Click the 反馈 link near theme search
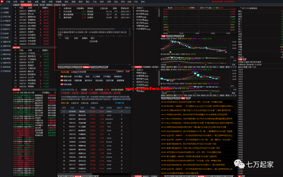 [x=127, y=71]
